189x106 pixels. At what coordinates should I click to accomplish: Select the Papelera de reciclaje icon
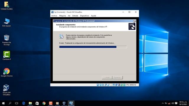[6, 40]
